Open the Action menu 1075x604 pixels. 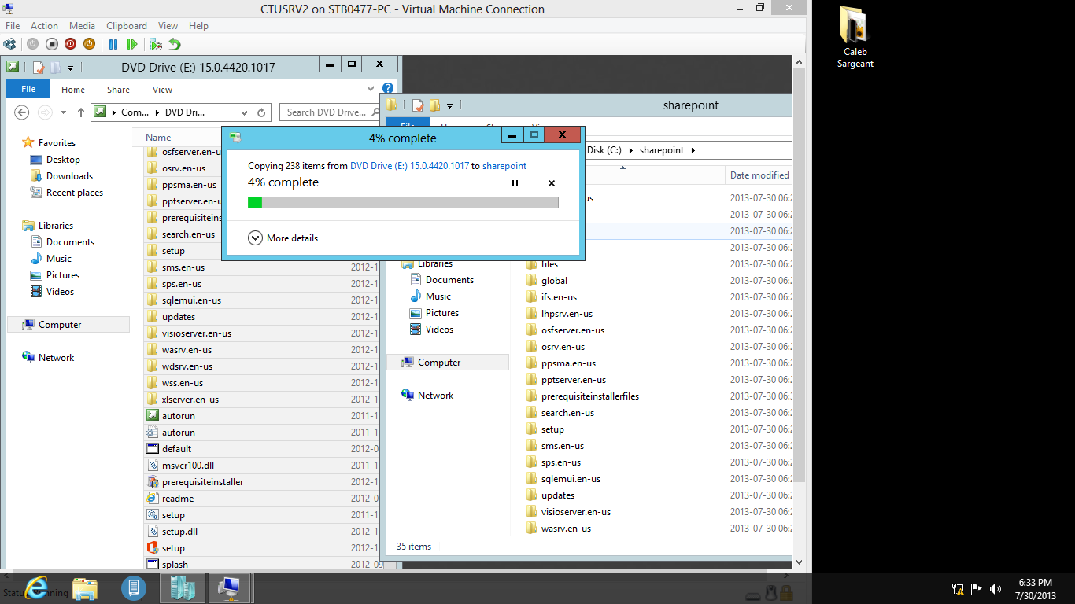click(45, 26)
